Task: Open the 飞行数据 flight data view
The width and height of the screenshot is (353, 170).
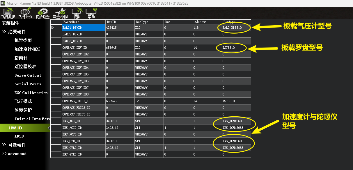Action: (8, 13)
